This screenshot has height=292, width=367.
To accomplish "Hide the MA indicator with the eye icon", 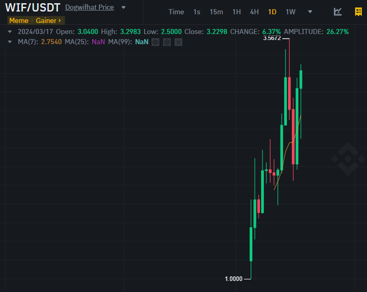I will (156, 42).
